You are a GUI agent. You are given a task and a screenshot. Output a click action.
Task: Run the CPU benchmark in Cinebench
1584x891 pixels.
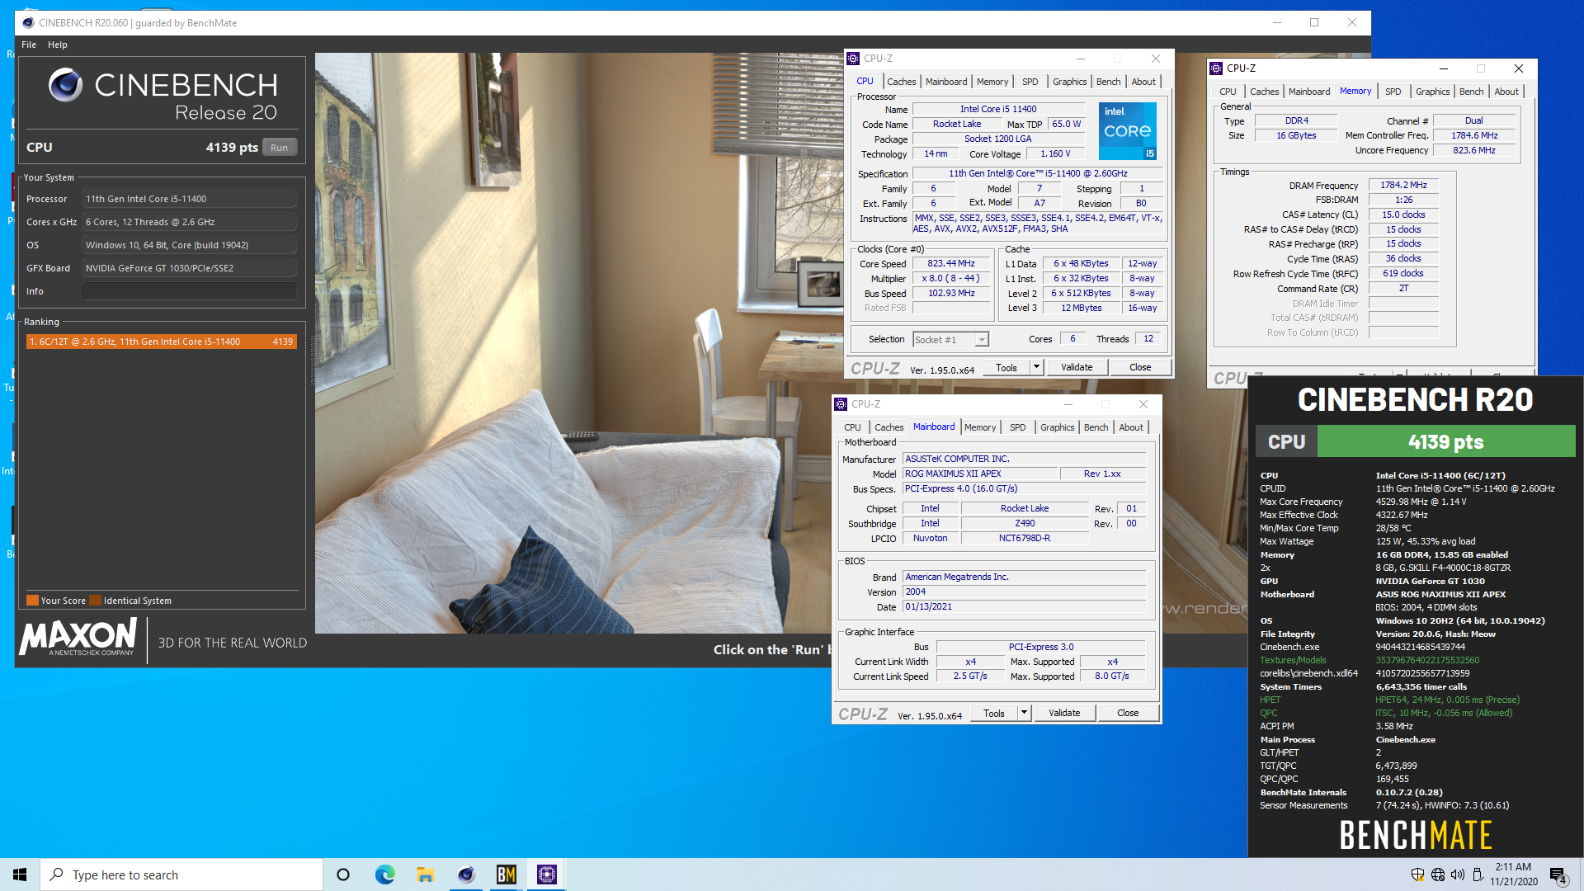click(x=280, y=148)
